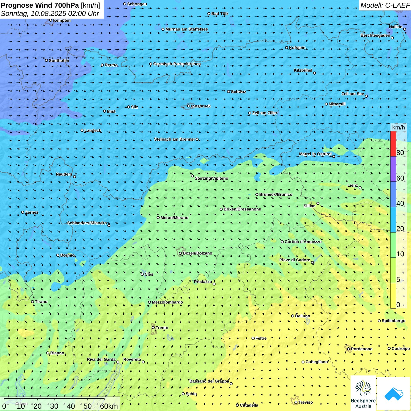Viewport: 411px width, 411px height.
Task: Click the 'Zernez' city label
Action: (32, 212)
